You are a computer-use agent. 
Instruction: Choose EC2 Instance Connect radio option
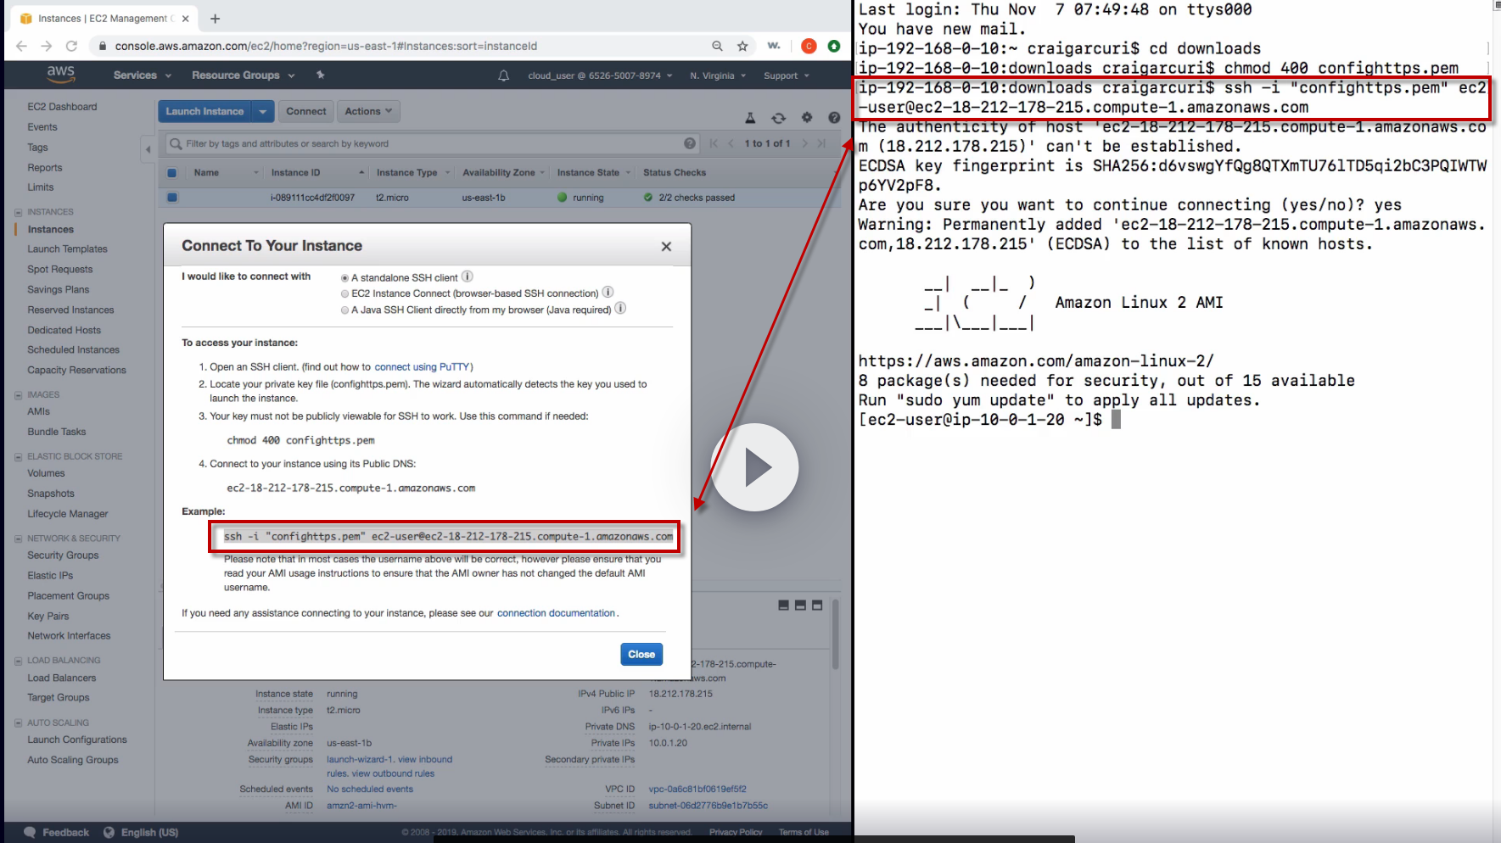click(344, 294)
